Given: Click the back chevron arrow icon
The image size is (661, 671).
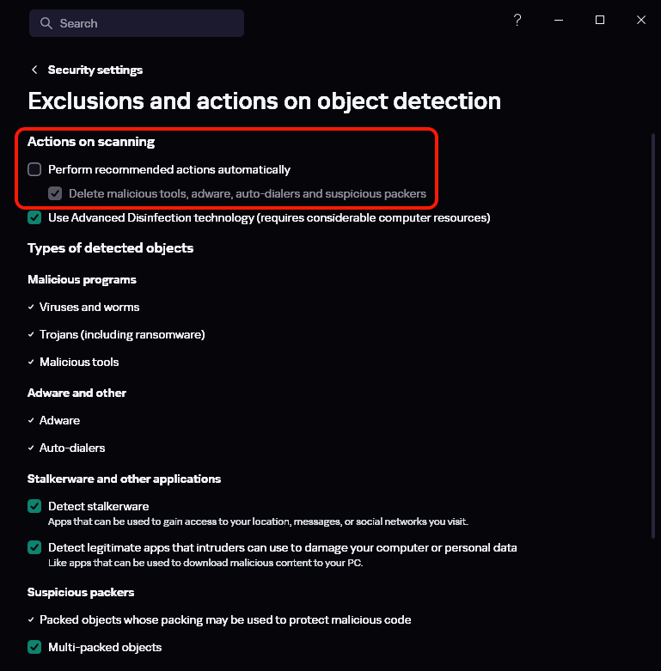Looking at the screenshot, I should [34, 70].
